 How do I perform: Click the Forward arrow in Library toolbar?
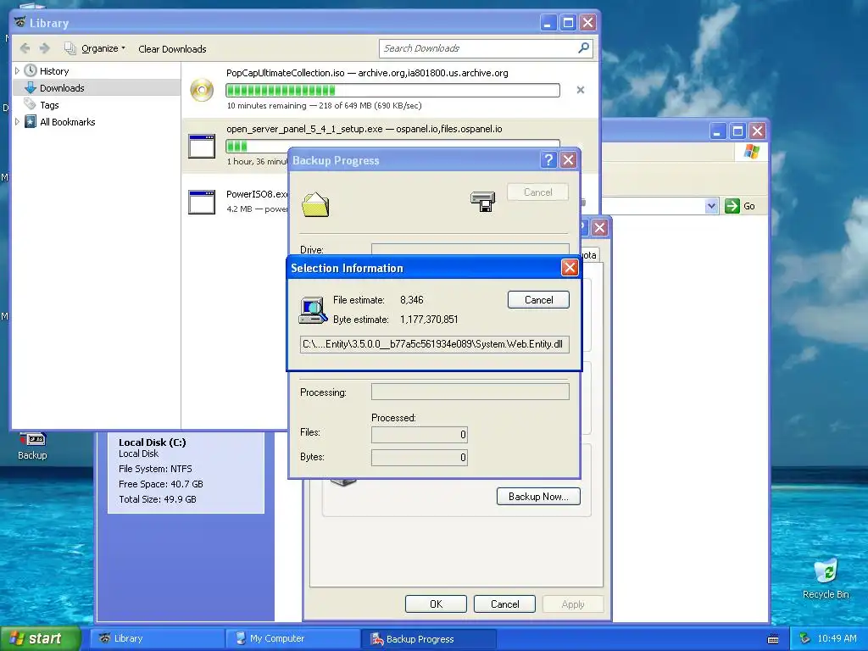(45, 48)
